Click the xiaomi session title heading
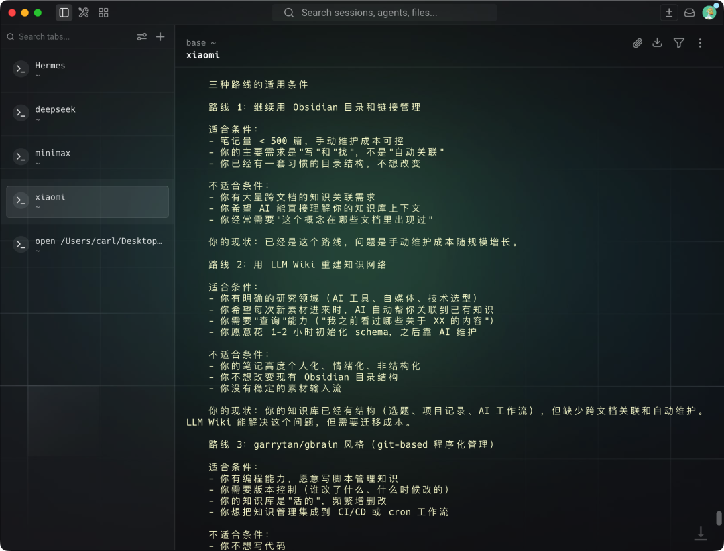Screen dimensions: 724x551 pos(202,55)
